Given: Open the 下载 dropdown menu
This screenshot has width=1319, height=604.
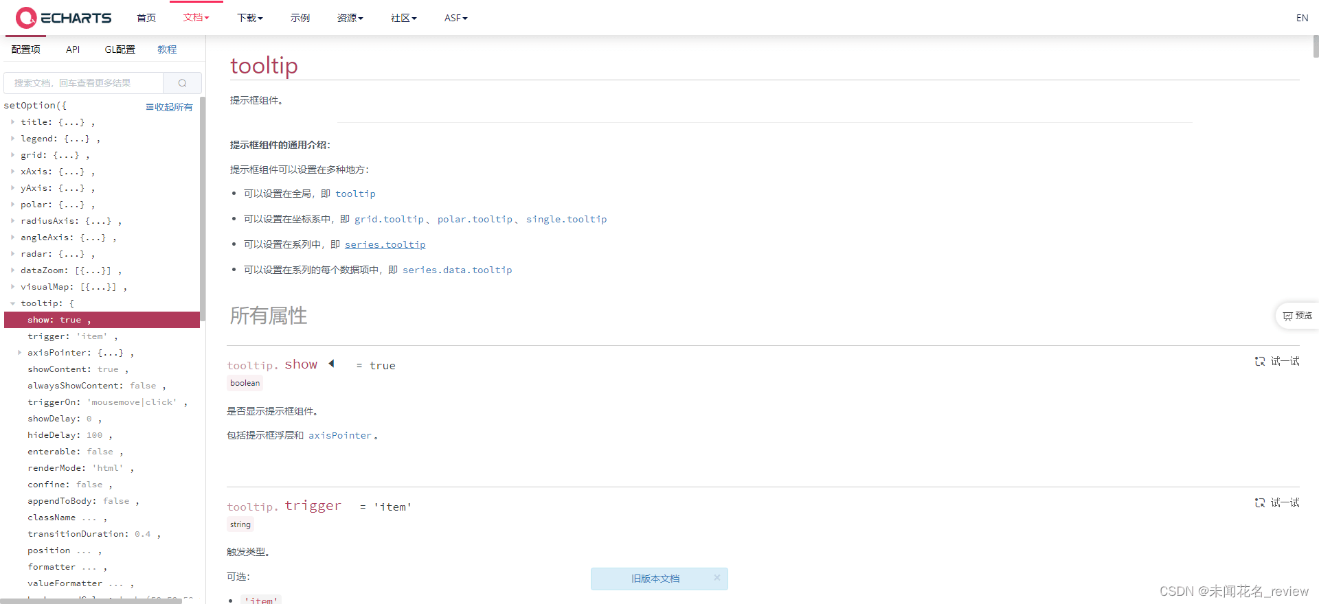Looking at the screenshot, I should click(x=249, y=18).
